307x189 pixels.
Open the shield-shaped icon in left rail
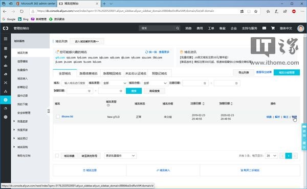pyautogui.click(x=6, y=57)
